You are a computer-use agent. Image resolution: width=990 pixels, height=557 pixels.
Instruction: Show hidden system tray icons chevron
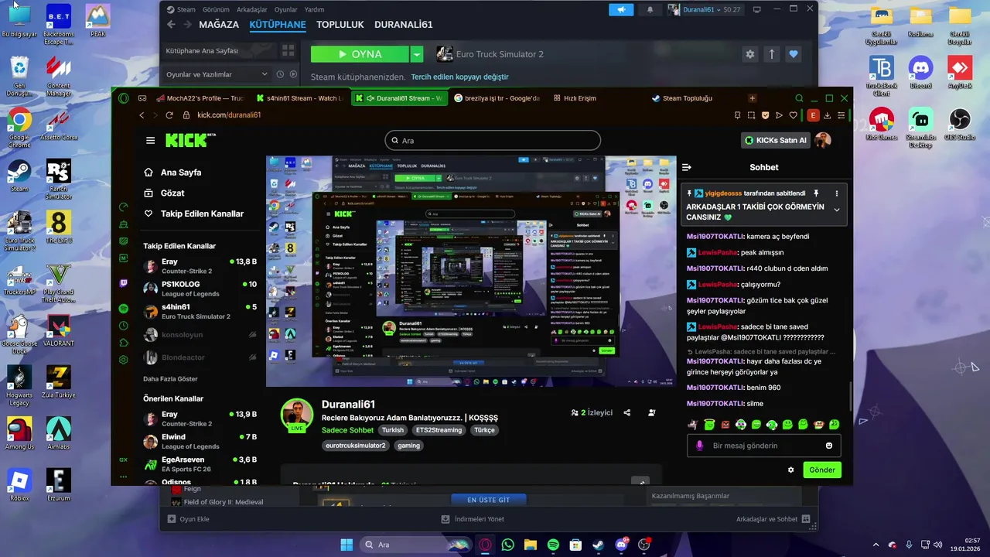tap(876, 545)
